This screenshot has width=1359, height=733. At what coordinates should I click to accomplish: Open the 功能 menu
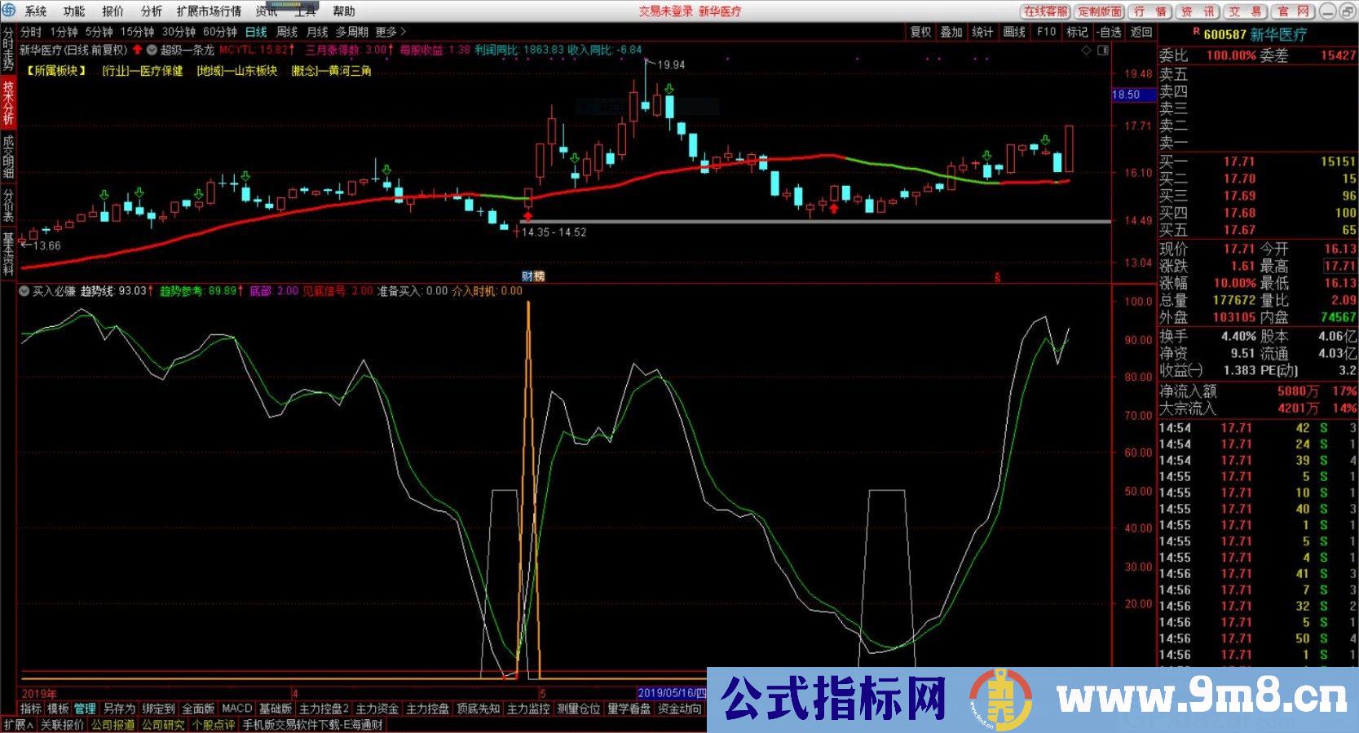[74, 11]
